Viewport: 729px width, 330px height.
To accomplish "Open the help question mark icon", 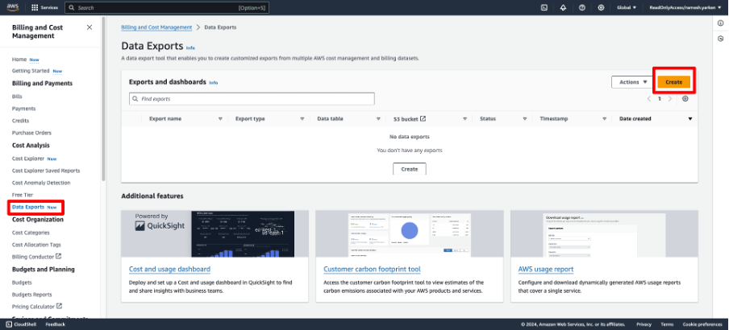I will [581, 8].
